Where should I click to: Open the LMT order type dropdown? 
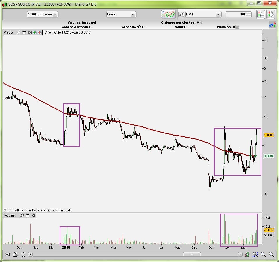click(x=203, y=14)
